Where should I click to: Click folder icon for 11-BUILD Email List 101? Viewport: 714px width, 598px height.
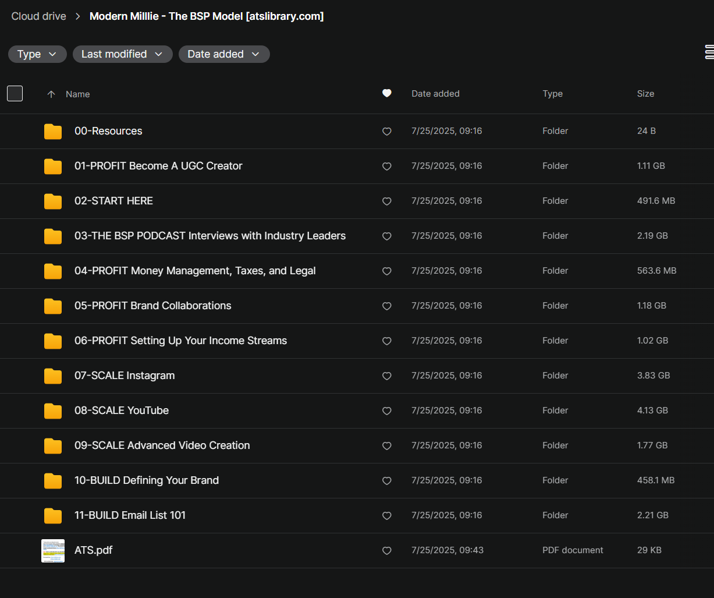(53, 516)
